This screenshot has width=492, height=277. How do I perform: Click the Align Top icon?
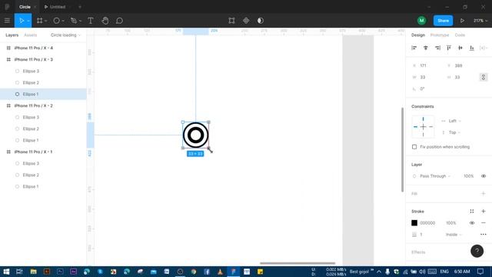[449, 48]
